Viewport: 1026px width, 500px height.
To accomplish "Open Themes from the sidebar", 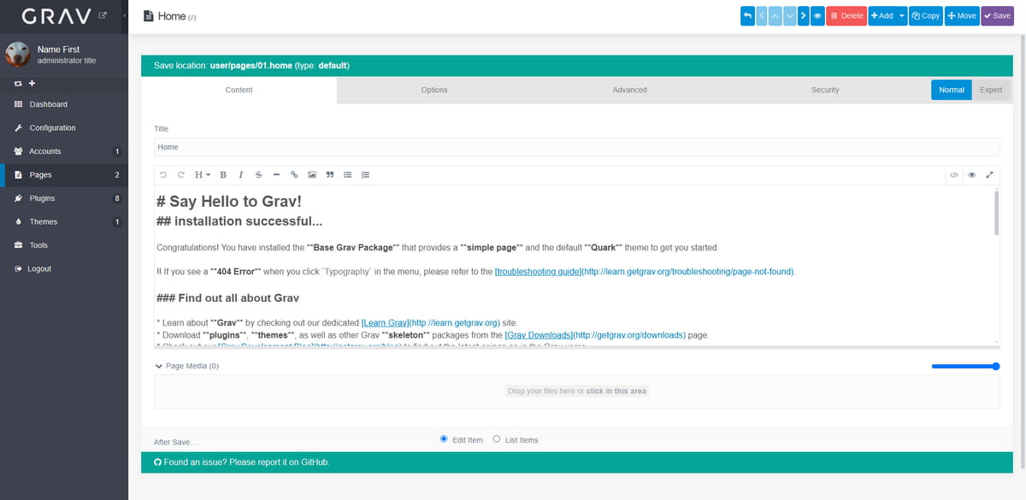I will click(x=64, y=222).
